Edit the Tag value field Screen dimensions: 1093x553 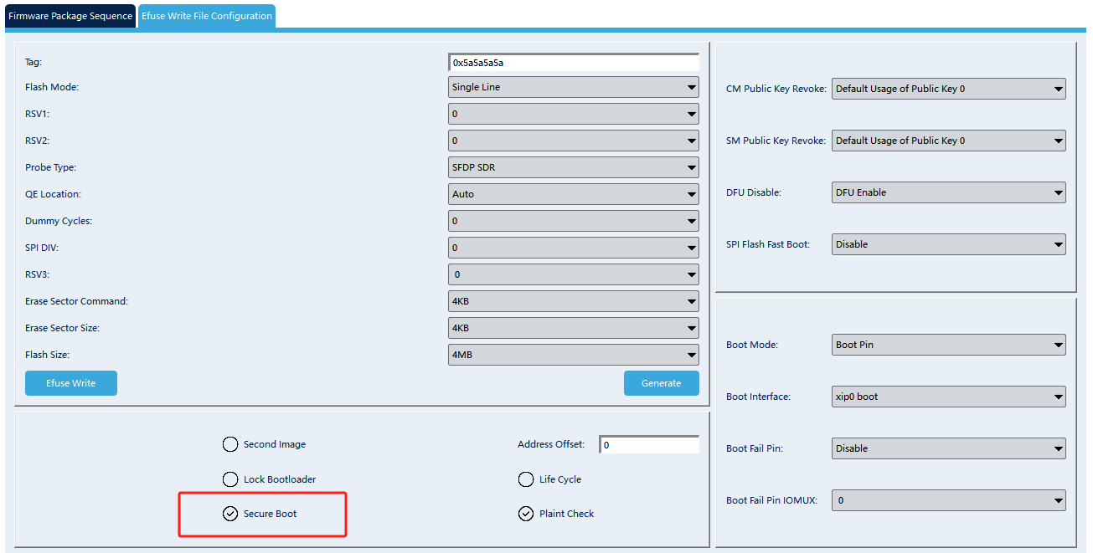coord(574,62)
